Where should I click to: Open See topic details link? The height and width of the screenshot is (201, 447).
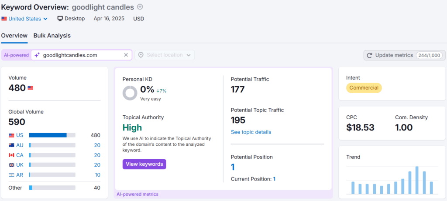(251, 132)
